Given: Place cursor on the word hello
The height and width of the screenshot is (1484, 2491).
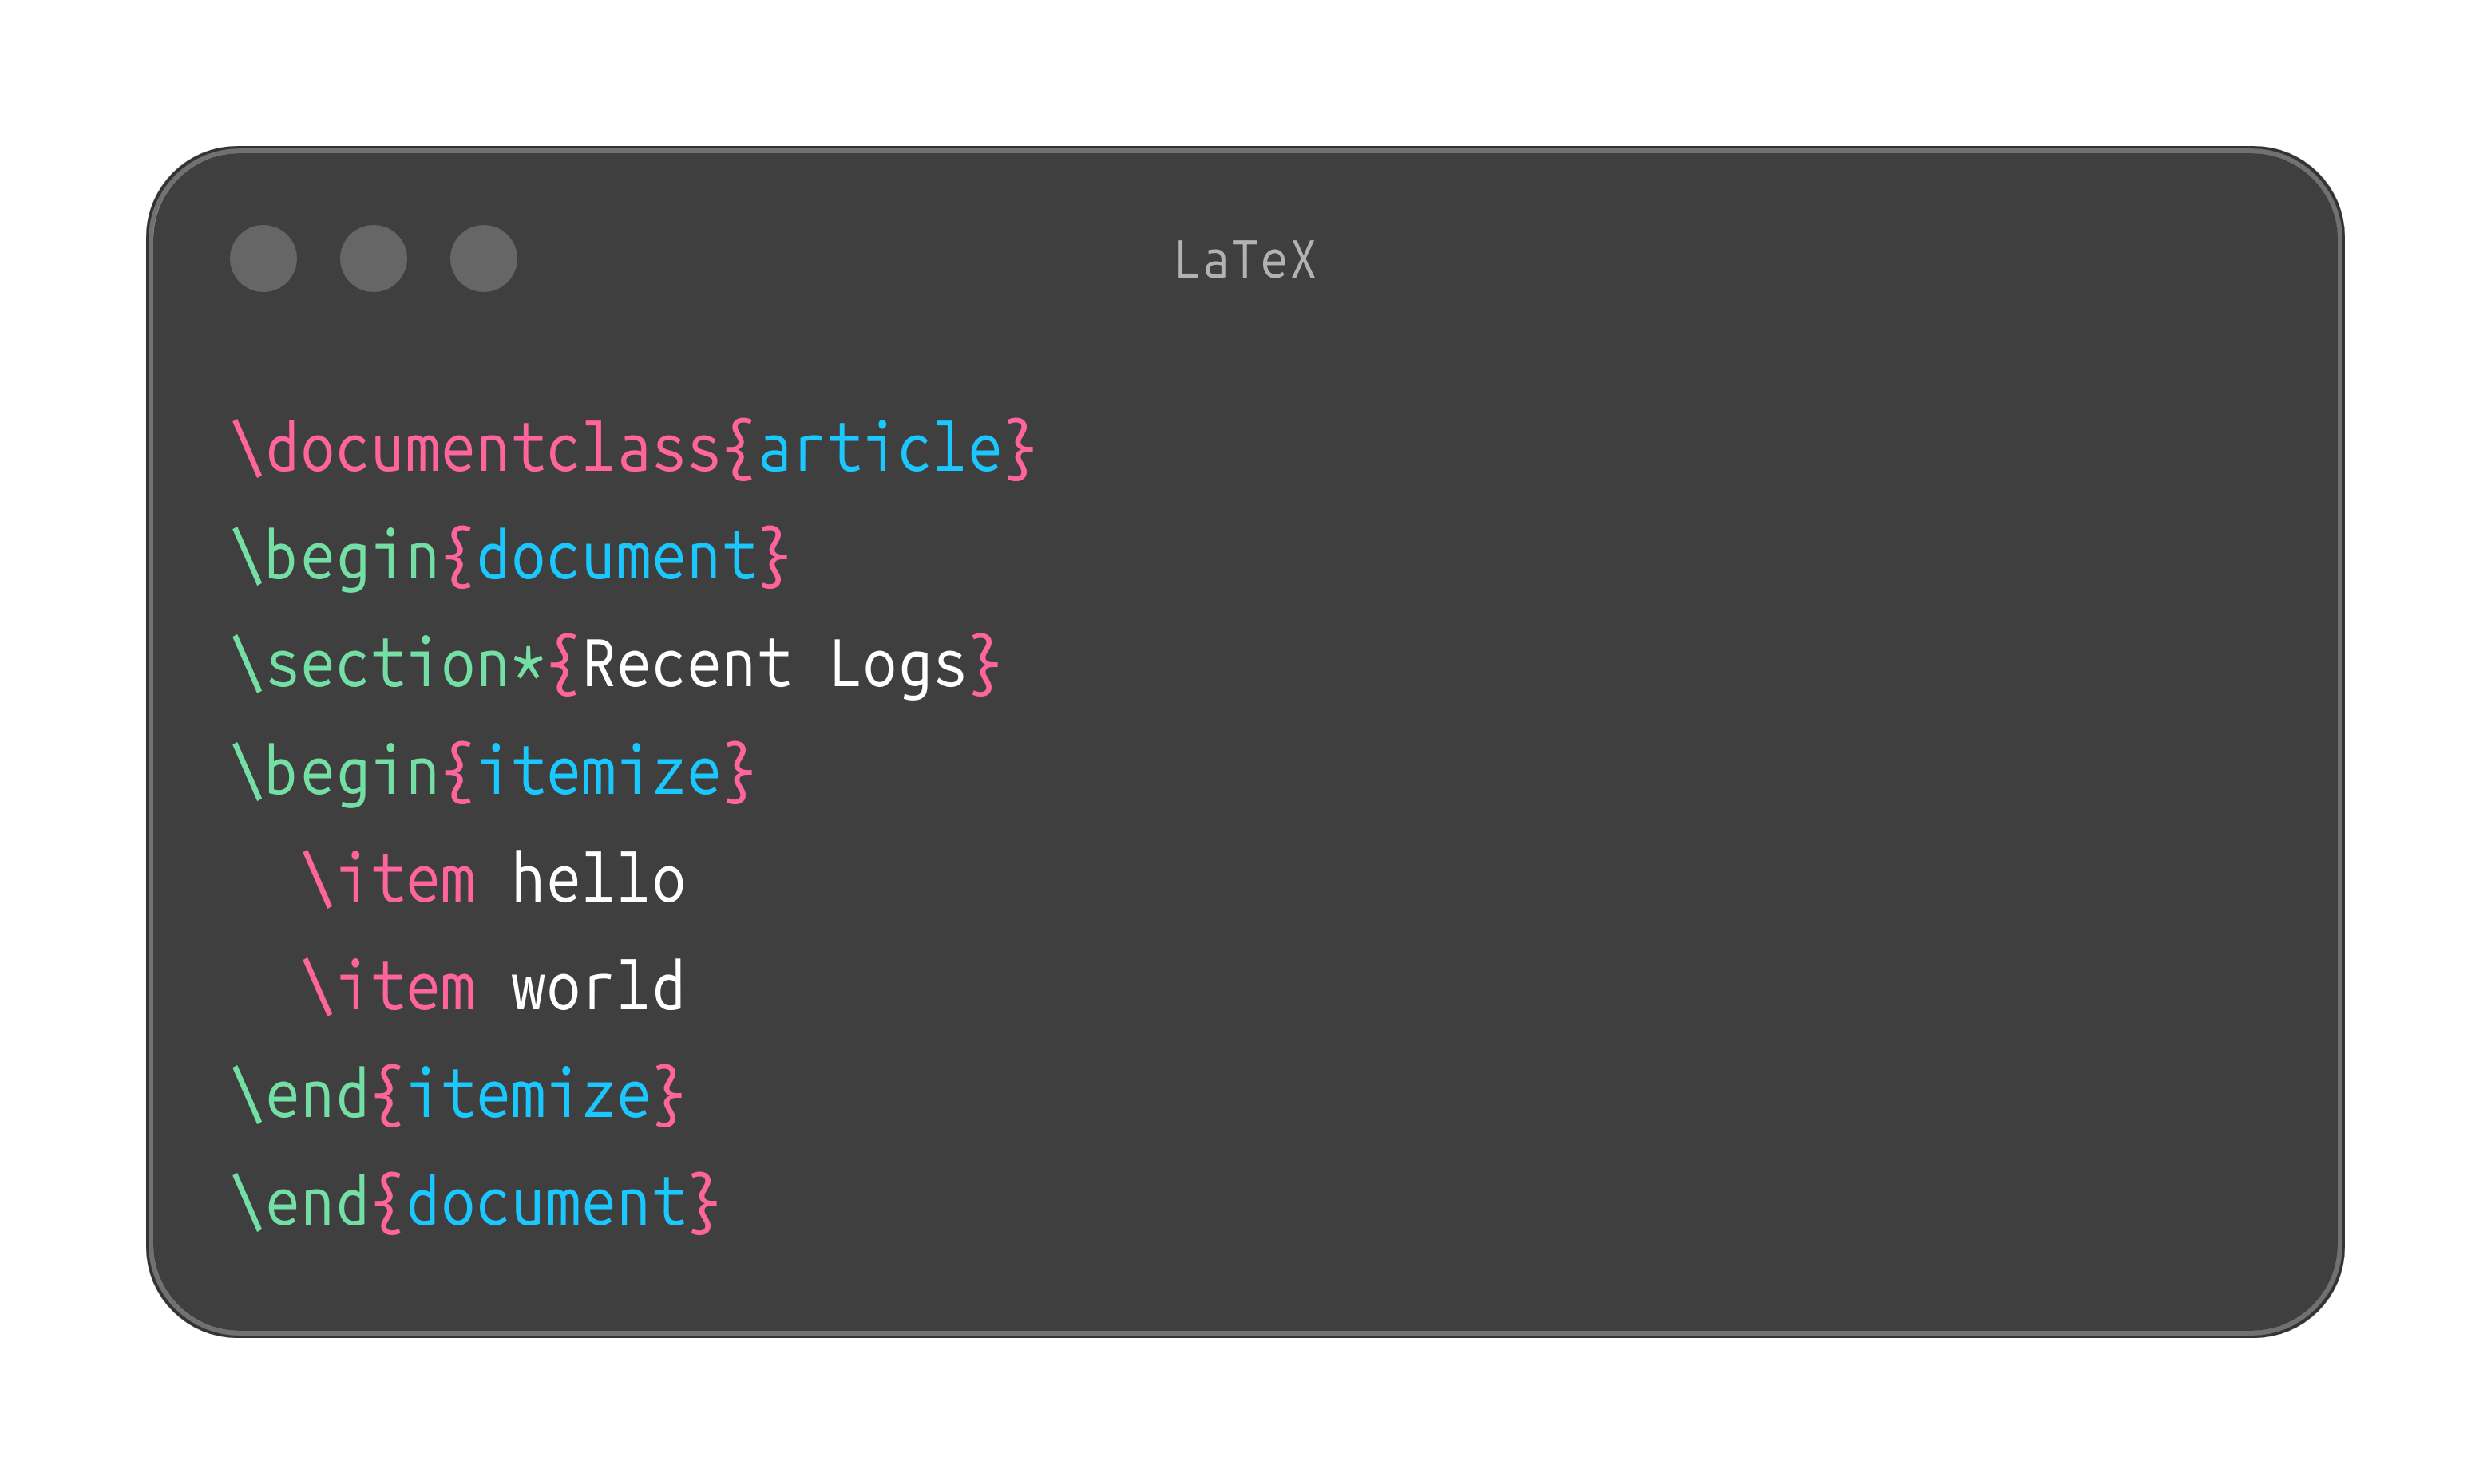Looking at the screenshot, I should coord(598,881).
